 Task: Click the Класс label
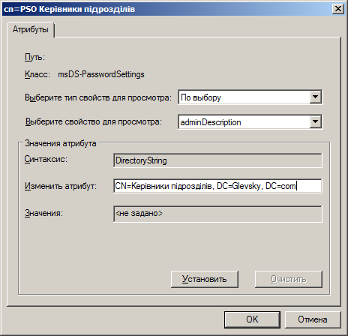(37, 74)
